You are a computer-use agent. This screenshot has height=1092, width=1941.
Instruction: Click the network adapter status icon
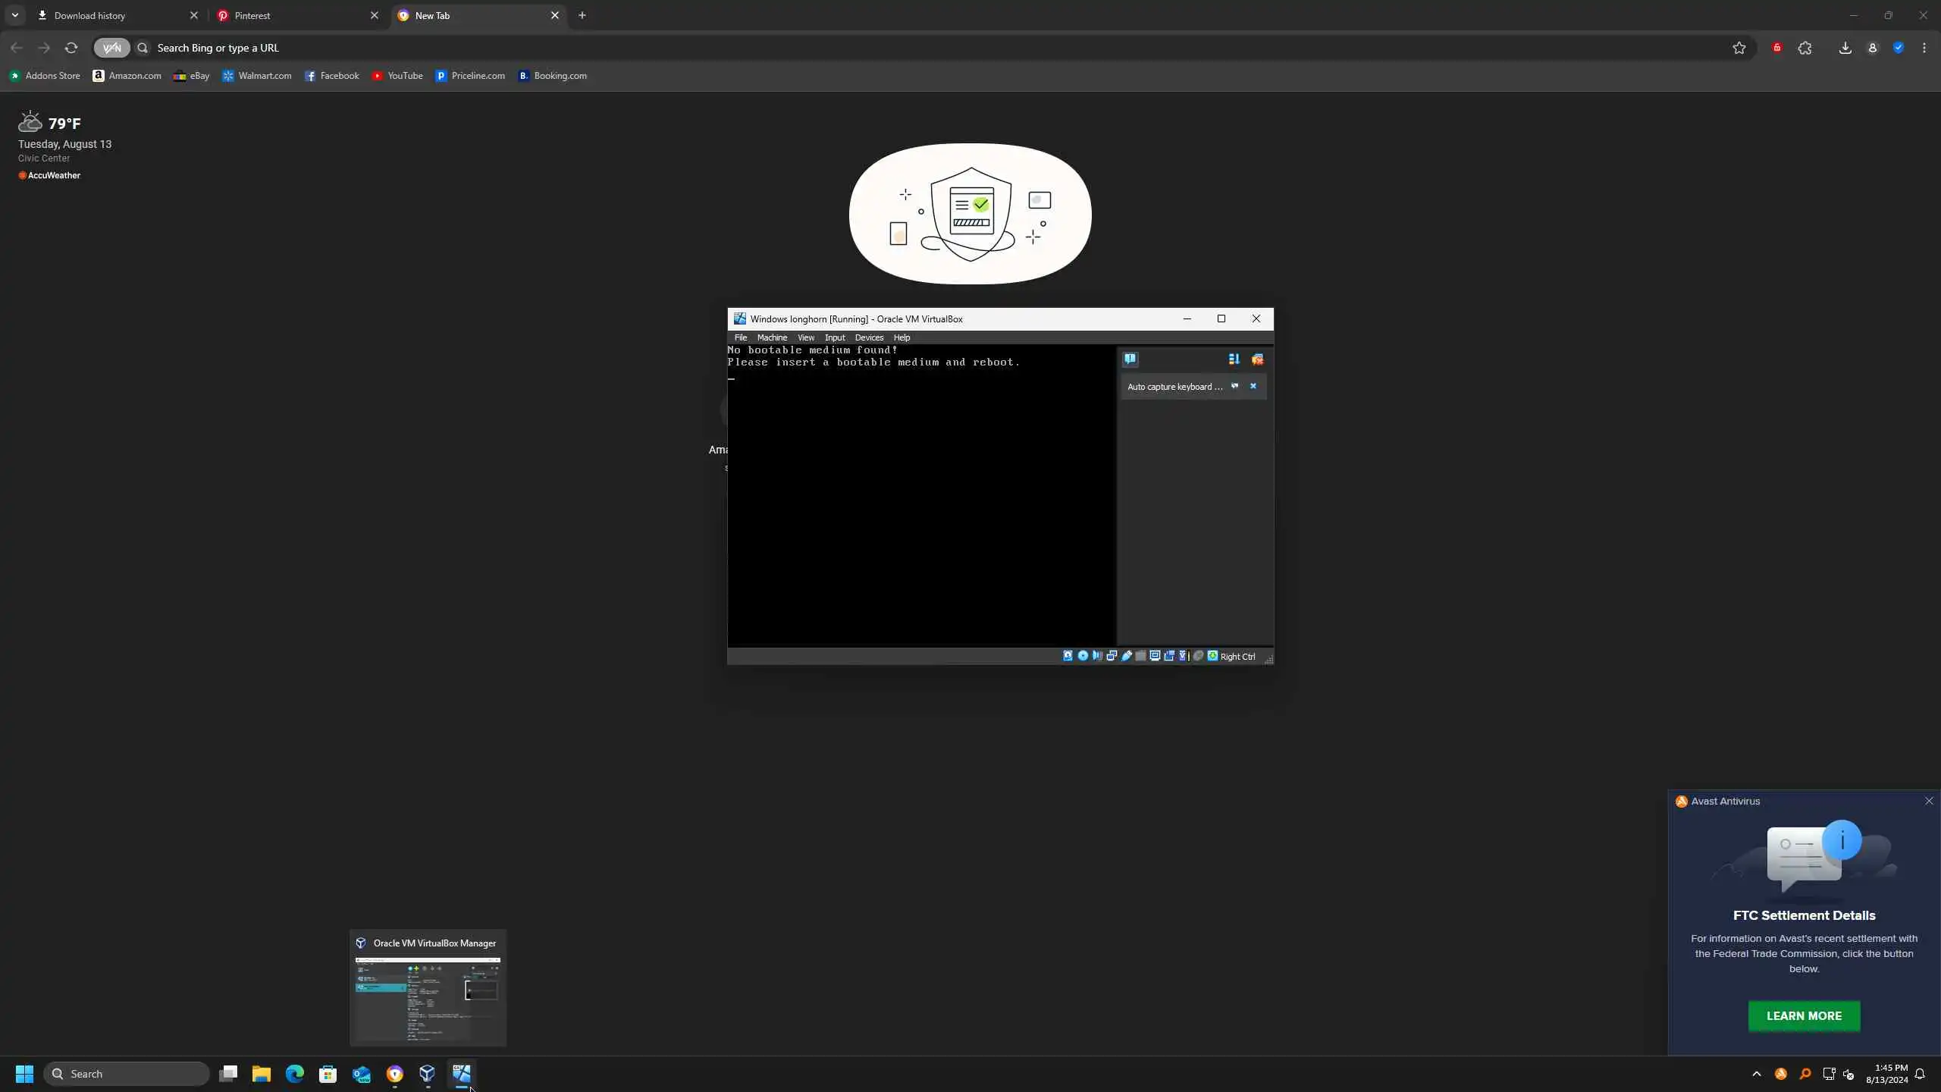pos(1112,656)
